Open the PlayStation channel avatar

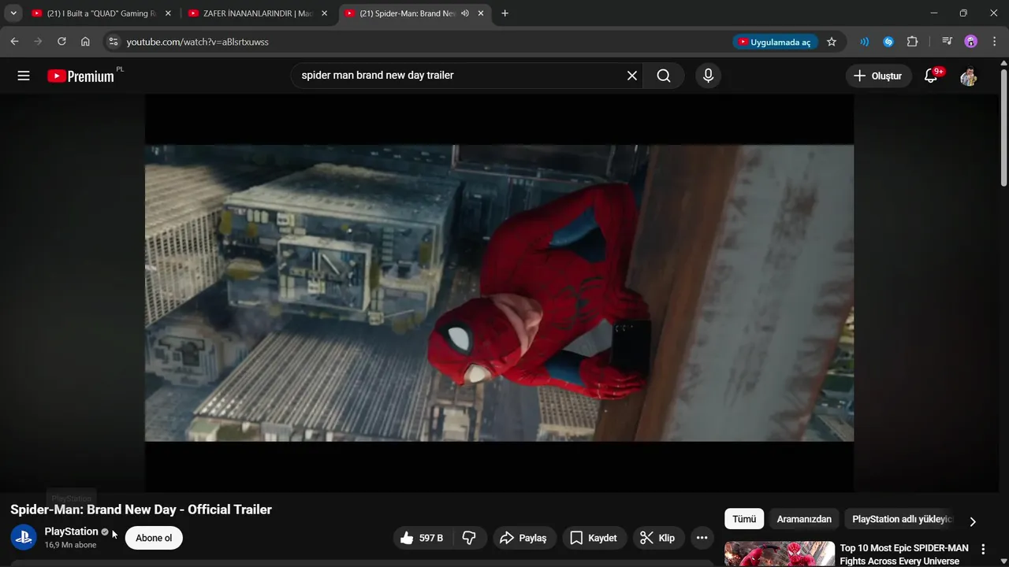(x=24, y=537)
